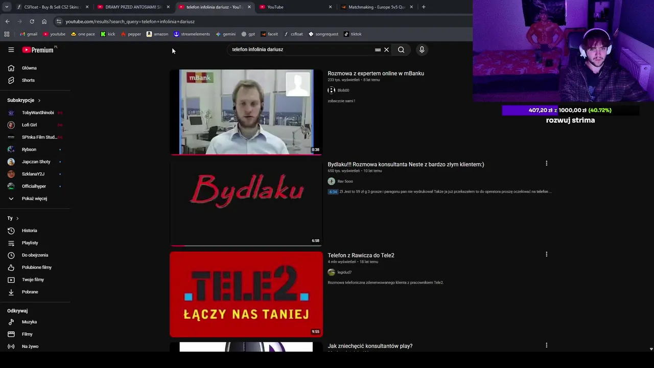The height and width of the screenshot is (368, 654).
Task: Open title Rozmowa z expertem online w mBanku
Action: click(376, 73)
